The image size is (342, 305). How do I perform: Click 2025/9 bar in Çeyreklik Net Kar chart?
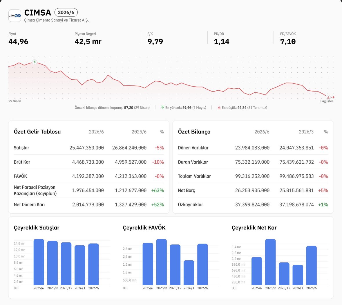point(270,262)
